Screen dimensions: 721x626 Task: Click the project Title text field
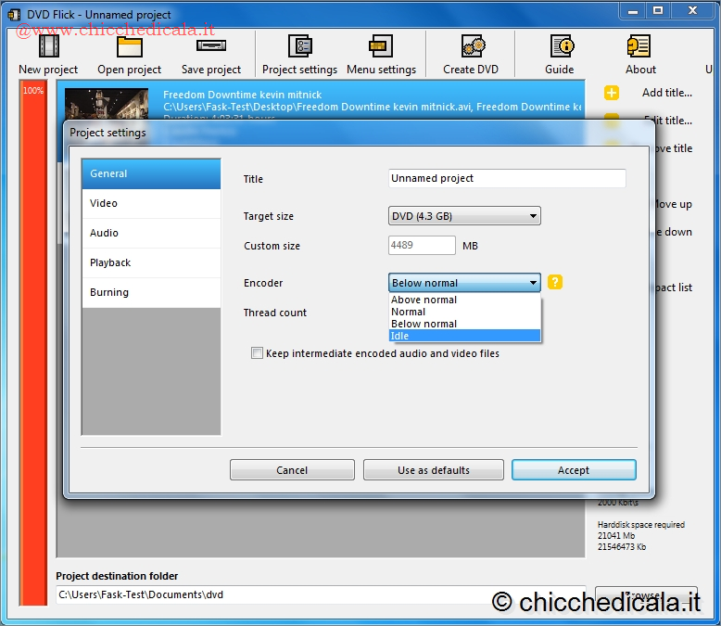[x=506, y=178]
